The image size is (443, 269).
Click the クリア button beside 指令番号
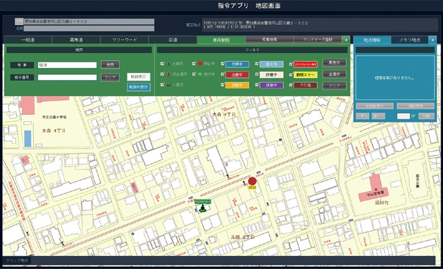tap(110, 77)
